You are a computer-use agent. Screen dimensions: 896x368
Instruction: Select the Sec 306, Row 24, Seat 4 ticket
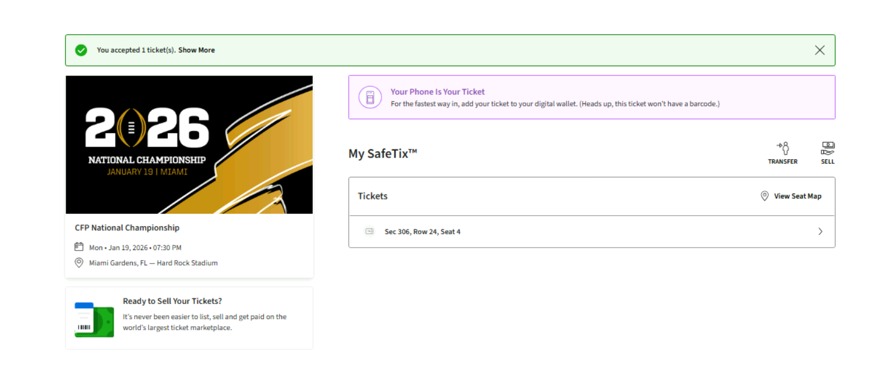422,231
